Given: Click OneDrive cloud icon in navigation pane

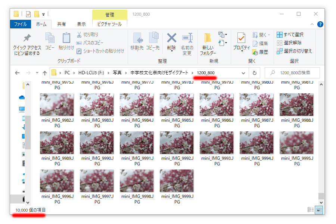Looking at the screenshot, I should [22, 97].
